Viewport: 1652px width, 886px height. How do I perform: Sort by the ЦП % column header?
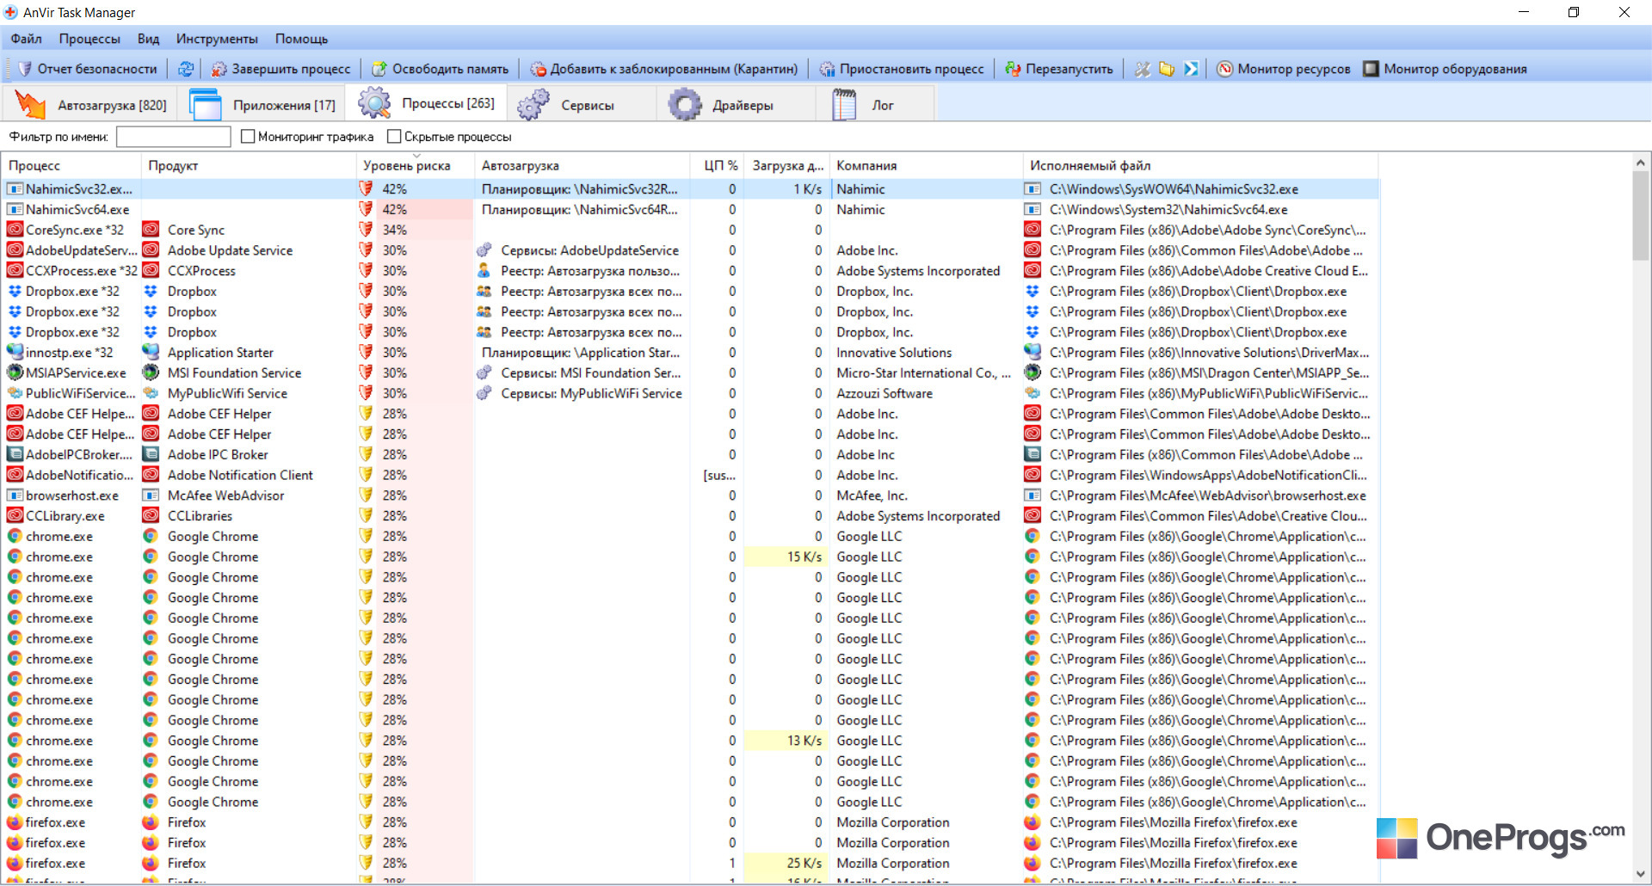[x=718, y=165]
